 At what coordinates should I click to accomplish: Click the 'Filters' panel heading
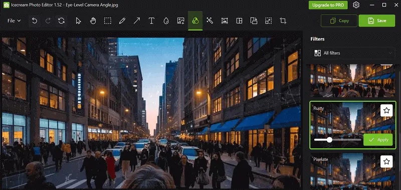click(x=317, y=39)
